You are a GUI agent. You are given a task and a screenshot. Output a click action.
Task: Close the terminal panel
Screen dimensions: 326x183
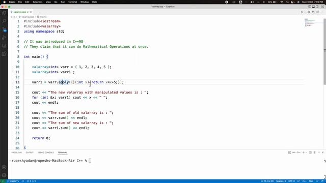pos(323,152)
